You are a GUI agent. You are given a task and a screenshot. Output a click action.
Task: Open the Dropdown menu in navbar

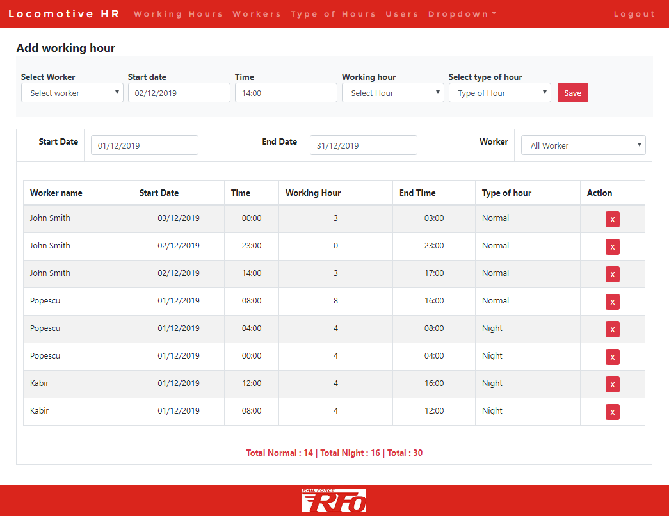point(462,14)
